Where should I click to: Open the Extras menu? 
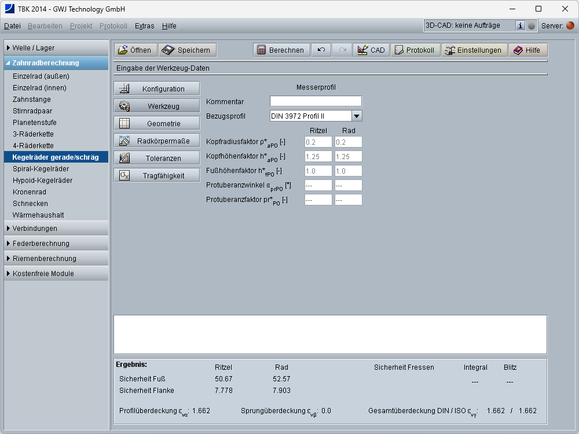click(144, 26)
